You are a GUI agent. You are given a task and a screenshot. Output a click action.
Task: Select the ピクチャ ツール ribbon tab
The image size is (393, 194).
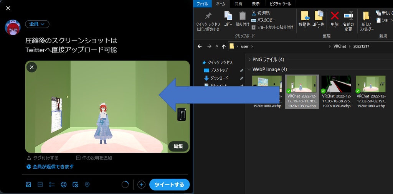(x=281, y=4)
